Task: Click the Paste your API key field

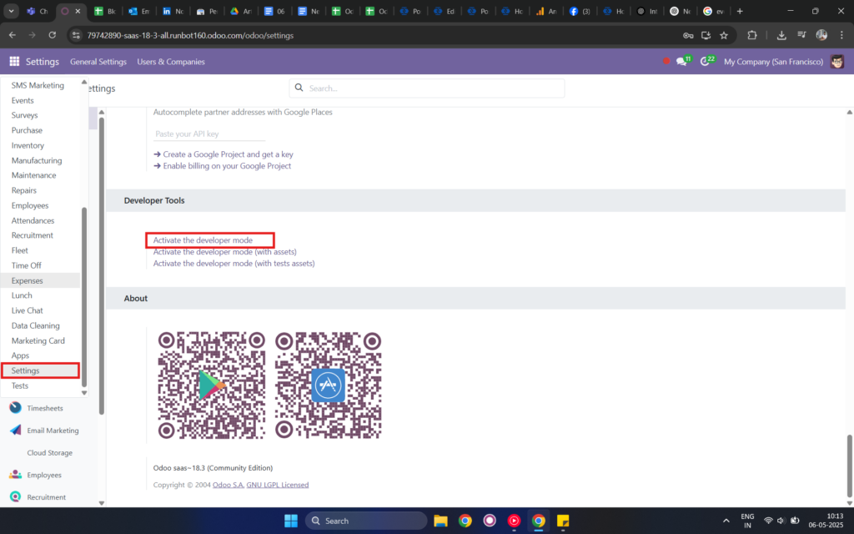Action: pos(209,133)
